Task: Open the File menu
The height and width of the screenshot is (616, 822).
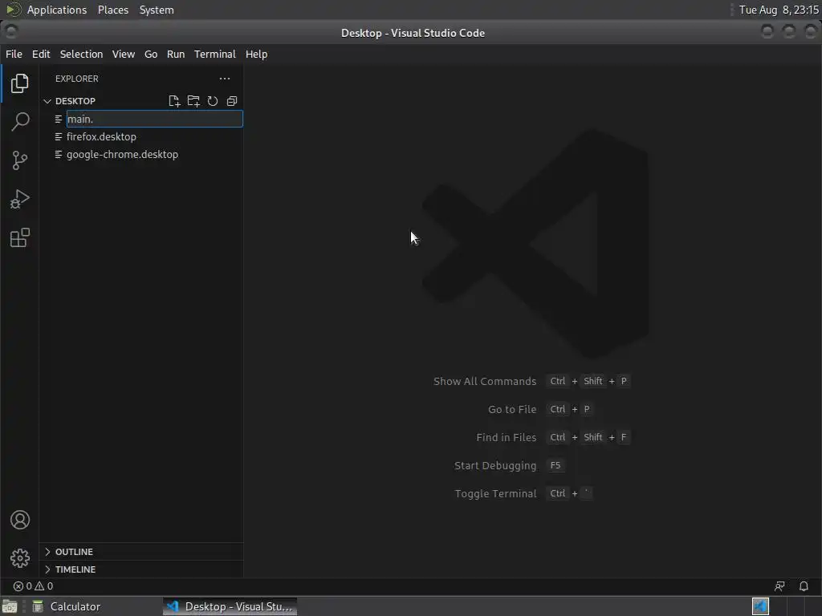Action: [x=14, y=54]
